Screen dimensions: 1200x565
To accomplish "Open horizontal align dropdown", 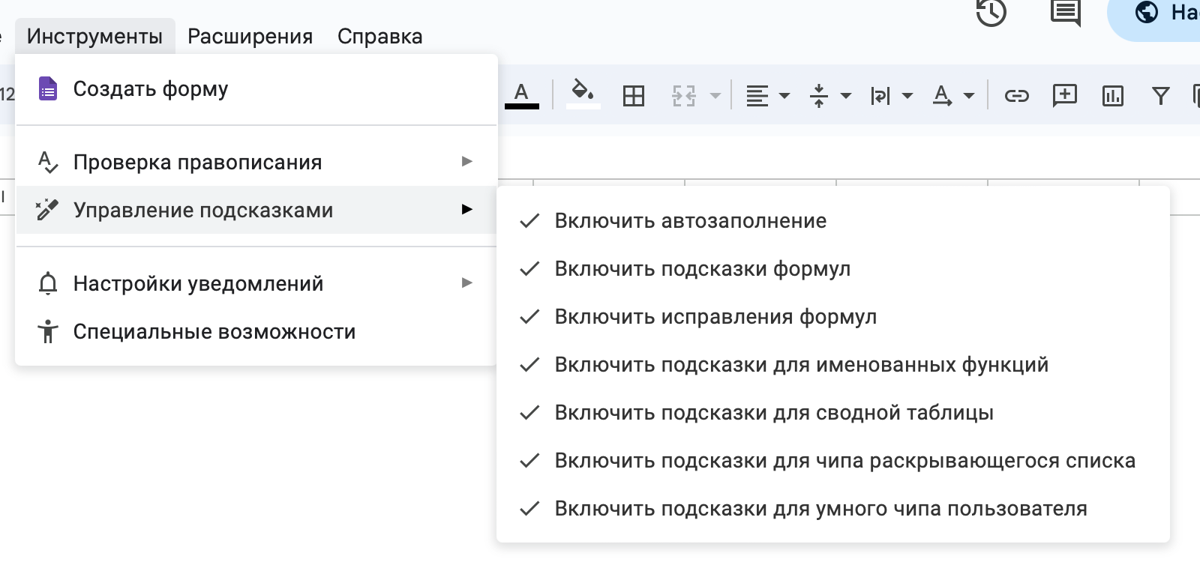I will (x=768, y=96).
